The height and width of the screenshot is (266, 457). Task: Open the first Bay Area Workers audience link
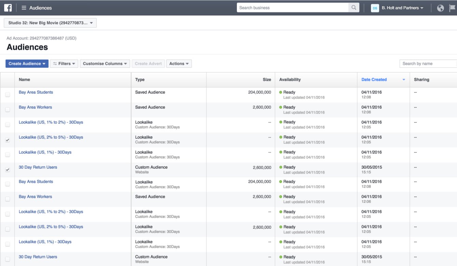35,107
